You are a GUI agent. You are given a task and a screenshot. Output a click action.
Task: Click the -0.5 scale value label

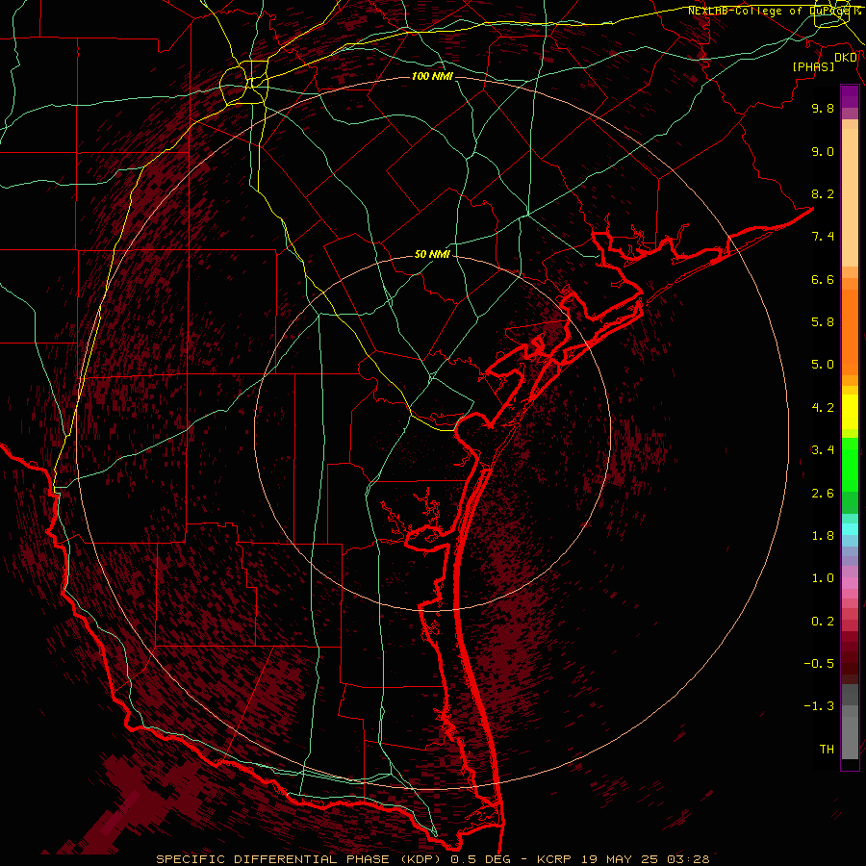tap(819, 664)
